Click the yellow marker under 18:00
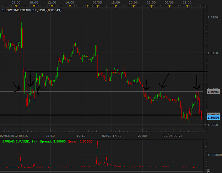The height and width of the screenshot is (173, 222). pyautogui.click(x=116, y=6)
